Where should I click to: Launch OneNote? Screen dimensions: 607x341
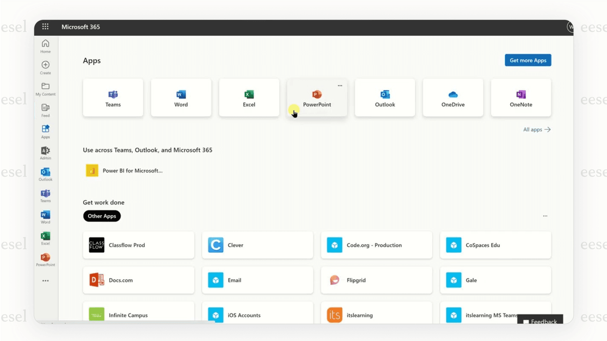pyautogui.click(x=521, y=97)
